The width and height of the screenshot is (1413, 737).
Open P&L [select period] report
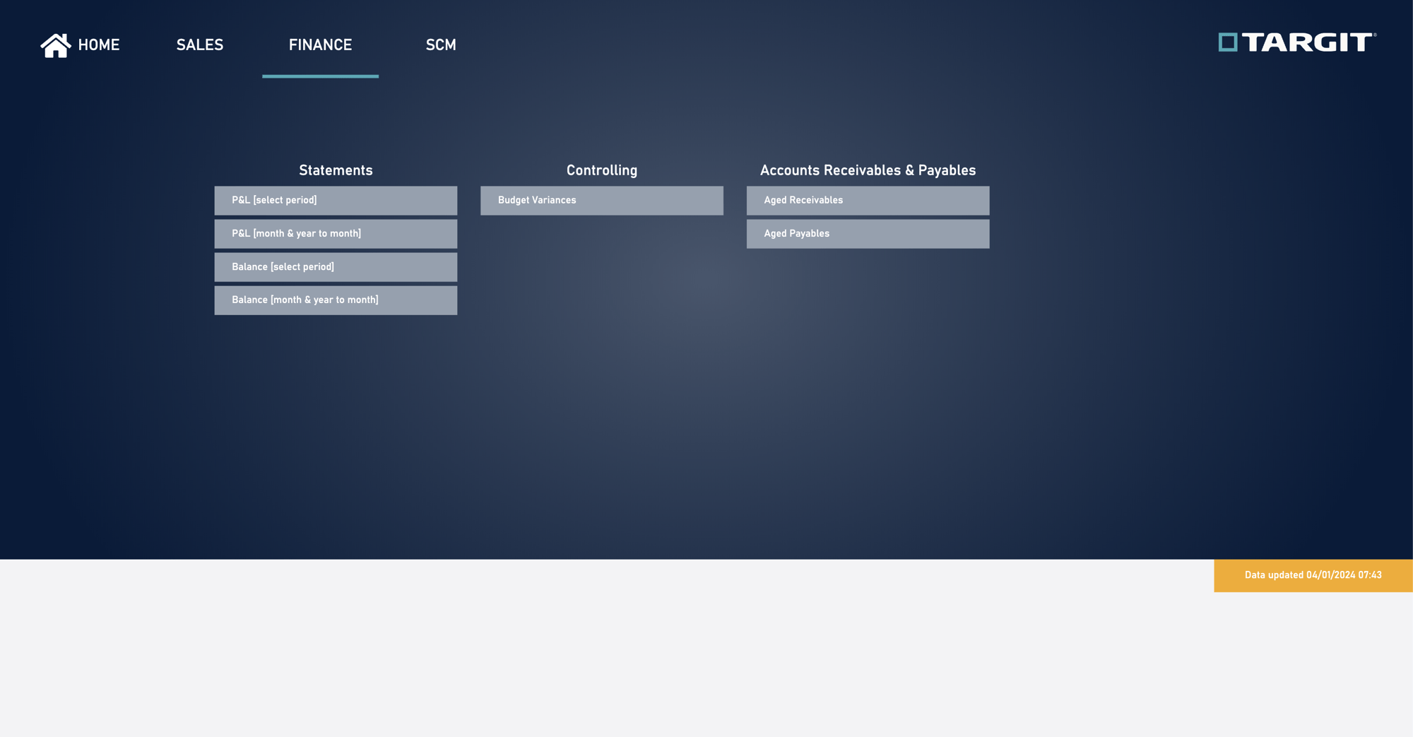[336, 201]
